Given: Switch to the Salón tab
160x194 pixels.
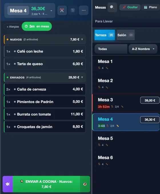Looking at the screenshot, I should tap(126, 35).
